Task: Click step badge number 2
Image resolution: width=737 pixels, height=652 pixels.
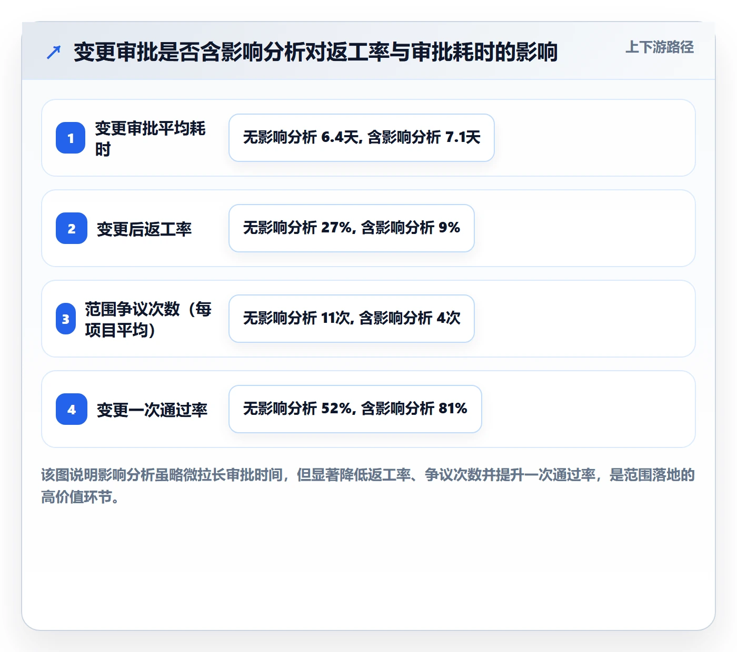Action: (72, 228)
